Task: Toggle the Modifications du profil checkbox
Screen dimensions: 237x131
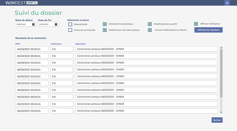Action: pos(150,24)
